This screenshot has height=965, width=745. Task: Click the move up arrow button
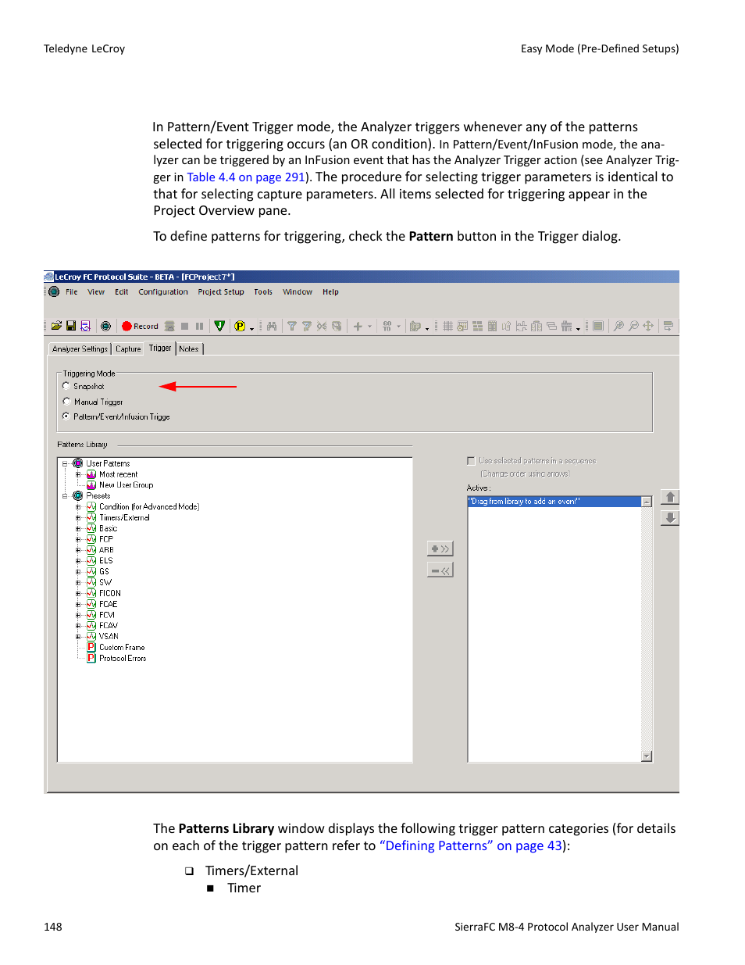coord(669,497)
